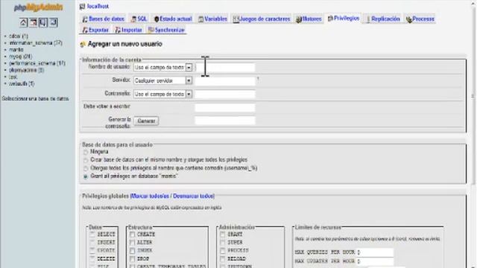Open the Nombre de usuario dropdown
The height and width of the screenshot is (268, 477).
pyautogui.click(x=162, y=67)
